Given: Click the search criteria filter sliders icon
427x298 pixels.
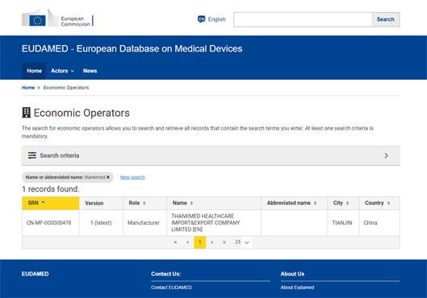Looking at the screenshot, I should (32, 155).
